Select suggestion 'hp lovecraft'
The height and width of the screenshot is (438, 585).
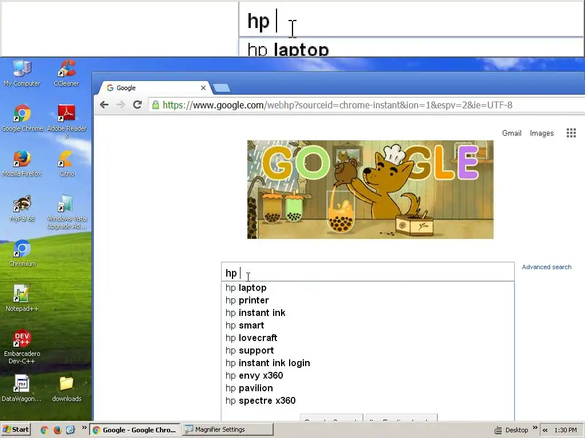tap(367, 338)
